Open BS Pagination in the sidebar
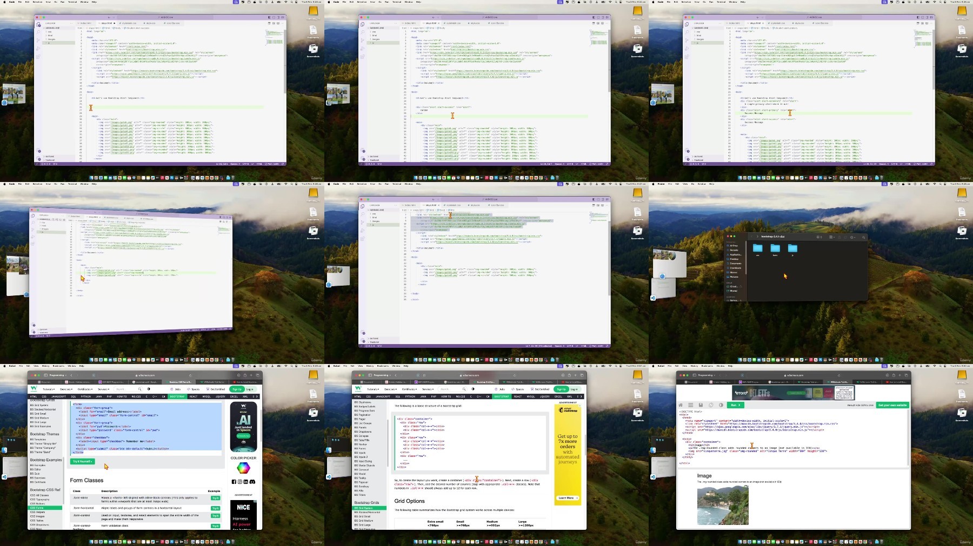973x546 pixels. click(362, 415)
